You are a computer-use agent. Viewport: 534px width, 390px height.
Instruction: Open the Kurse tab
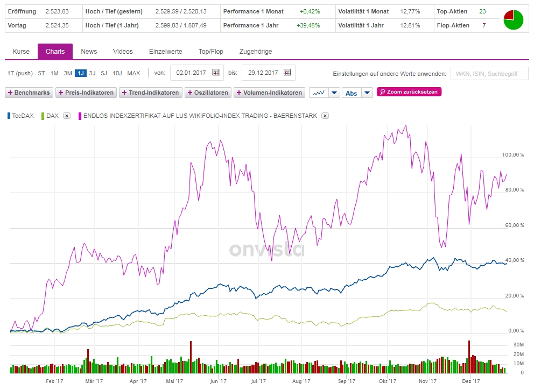[x=21, y=52]
